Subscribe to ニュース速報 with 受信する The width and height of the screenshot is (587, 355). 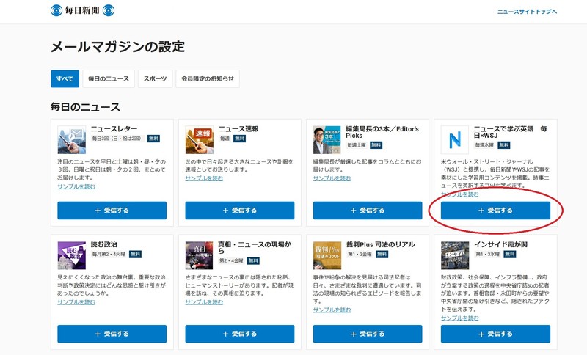240,211
